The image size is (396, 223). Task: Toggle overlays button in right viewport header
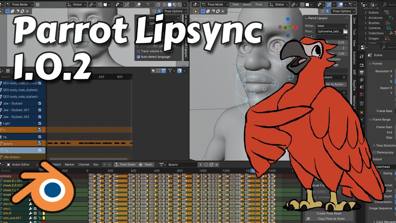pos(341,5)
